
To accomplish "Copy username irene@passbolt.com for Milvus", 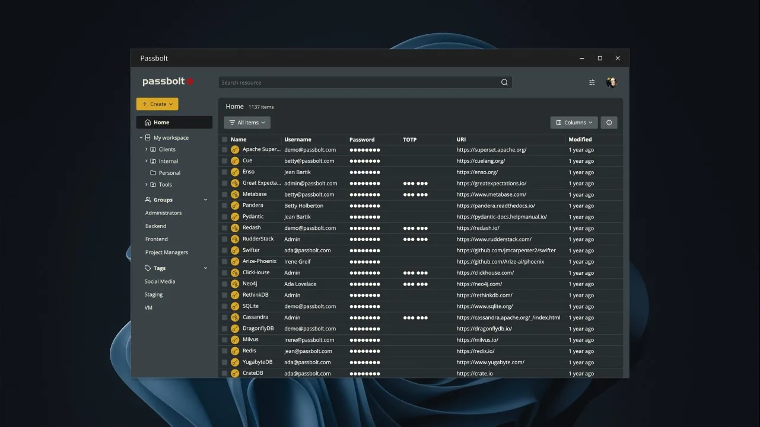I will pos(309,340).
